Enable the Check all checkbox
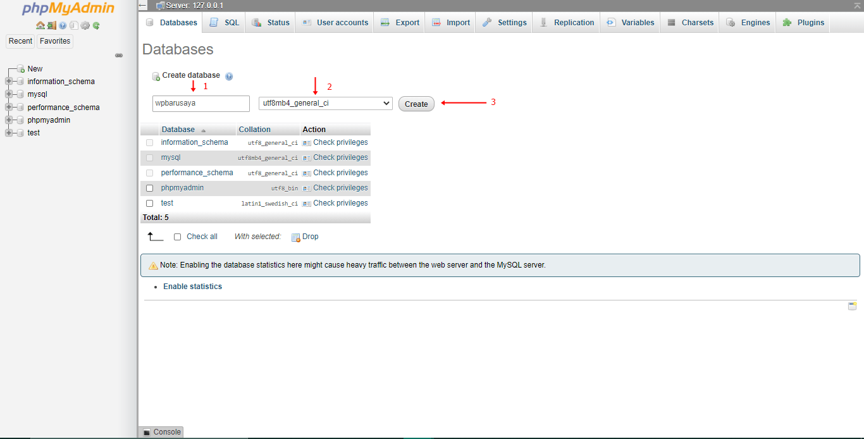 [178, 237]
